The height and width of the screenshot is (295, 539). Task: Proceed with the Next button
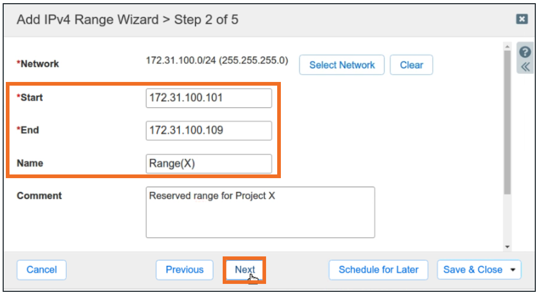pyautogui.click(x=244, y=270)
